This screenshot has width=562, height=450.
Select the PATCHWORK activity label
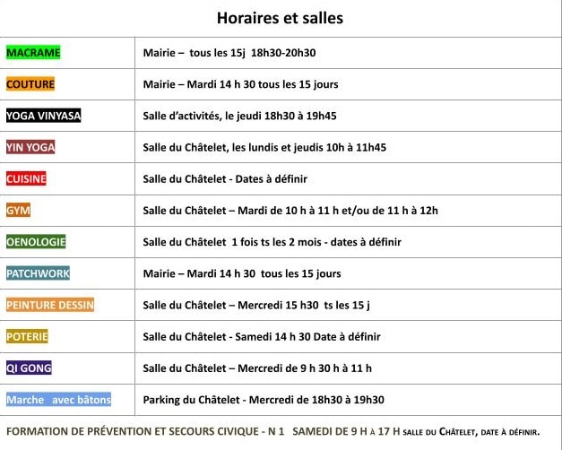pyautogui.click(x=38, y=273)
